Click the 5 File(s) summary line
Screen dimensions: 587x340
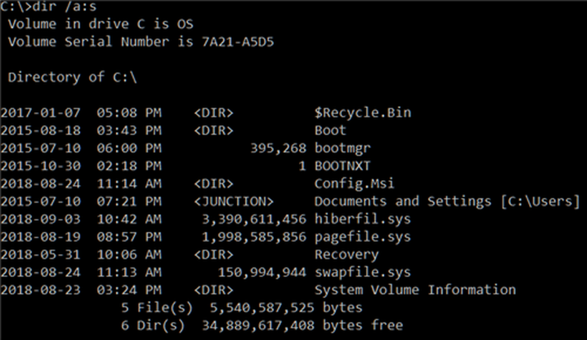click(241, 308)
